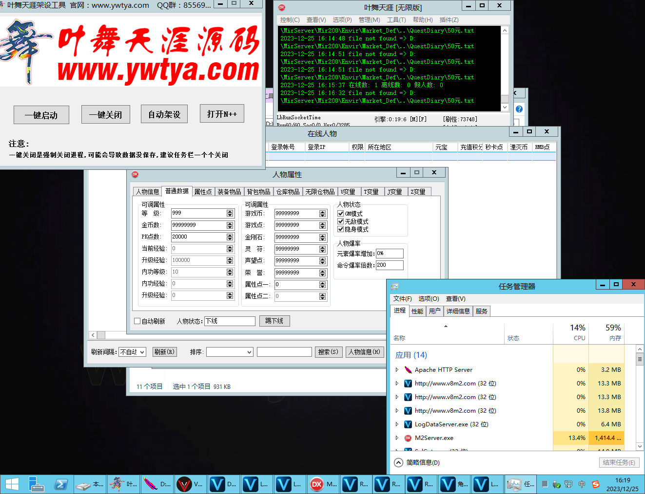This screenshot has height=494, width=645.
Task: Switch to the 人物信息 tab
Action: pyautogui.click(x=148, y=192)
